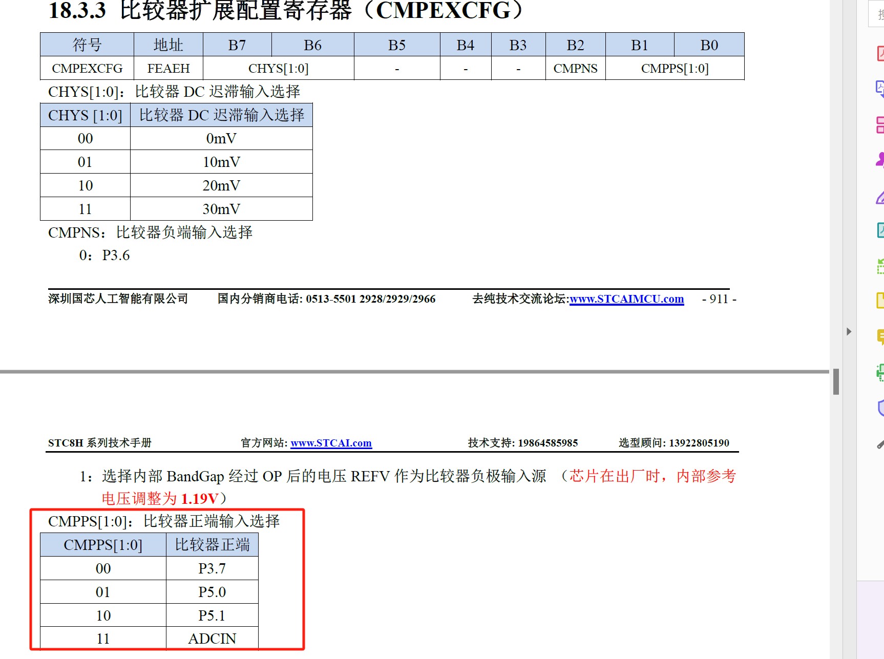Click the CMPEXCFG symbol cell in register table
The height and width of the screenshot is (659, 884).
[87, 68]
